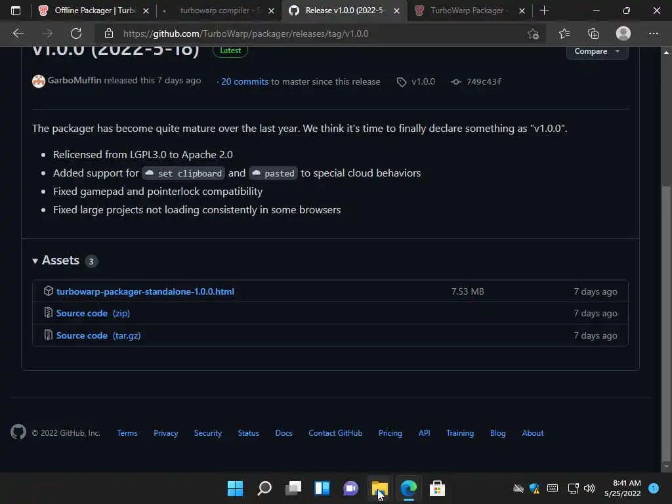
Task: Open browser Collections
Action: click(x=593, y=33)
